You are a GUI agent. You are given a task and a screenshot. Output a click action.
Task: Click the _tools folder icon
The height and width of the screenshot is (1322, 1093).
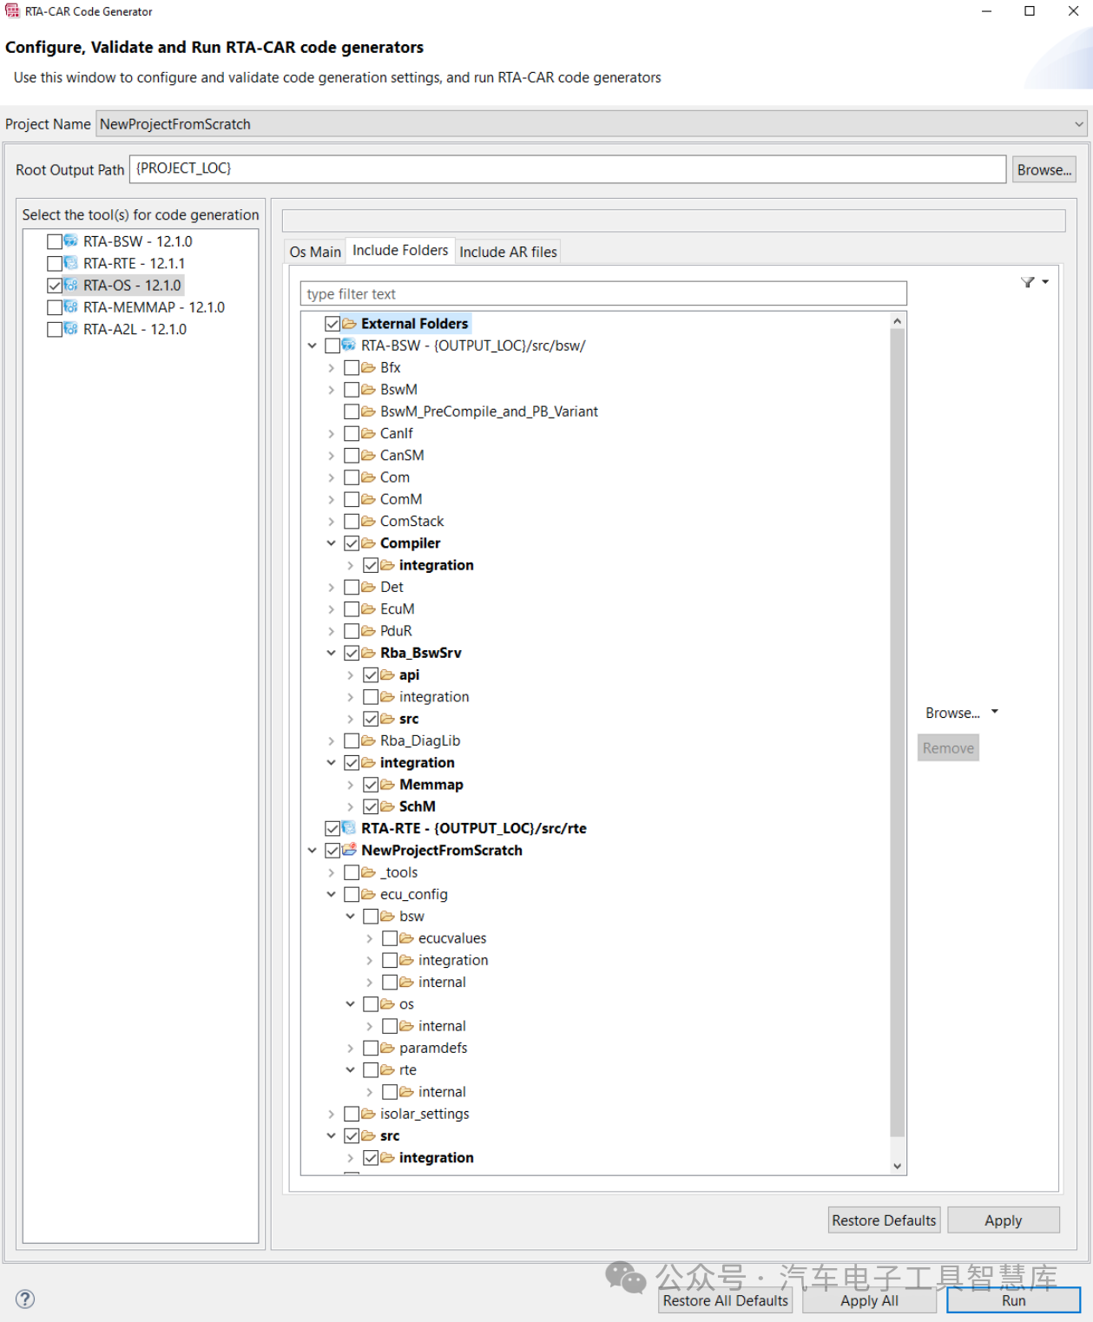pyautogui.click(x=369, y=872)
